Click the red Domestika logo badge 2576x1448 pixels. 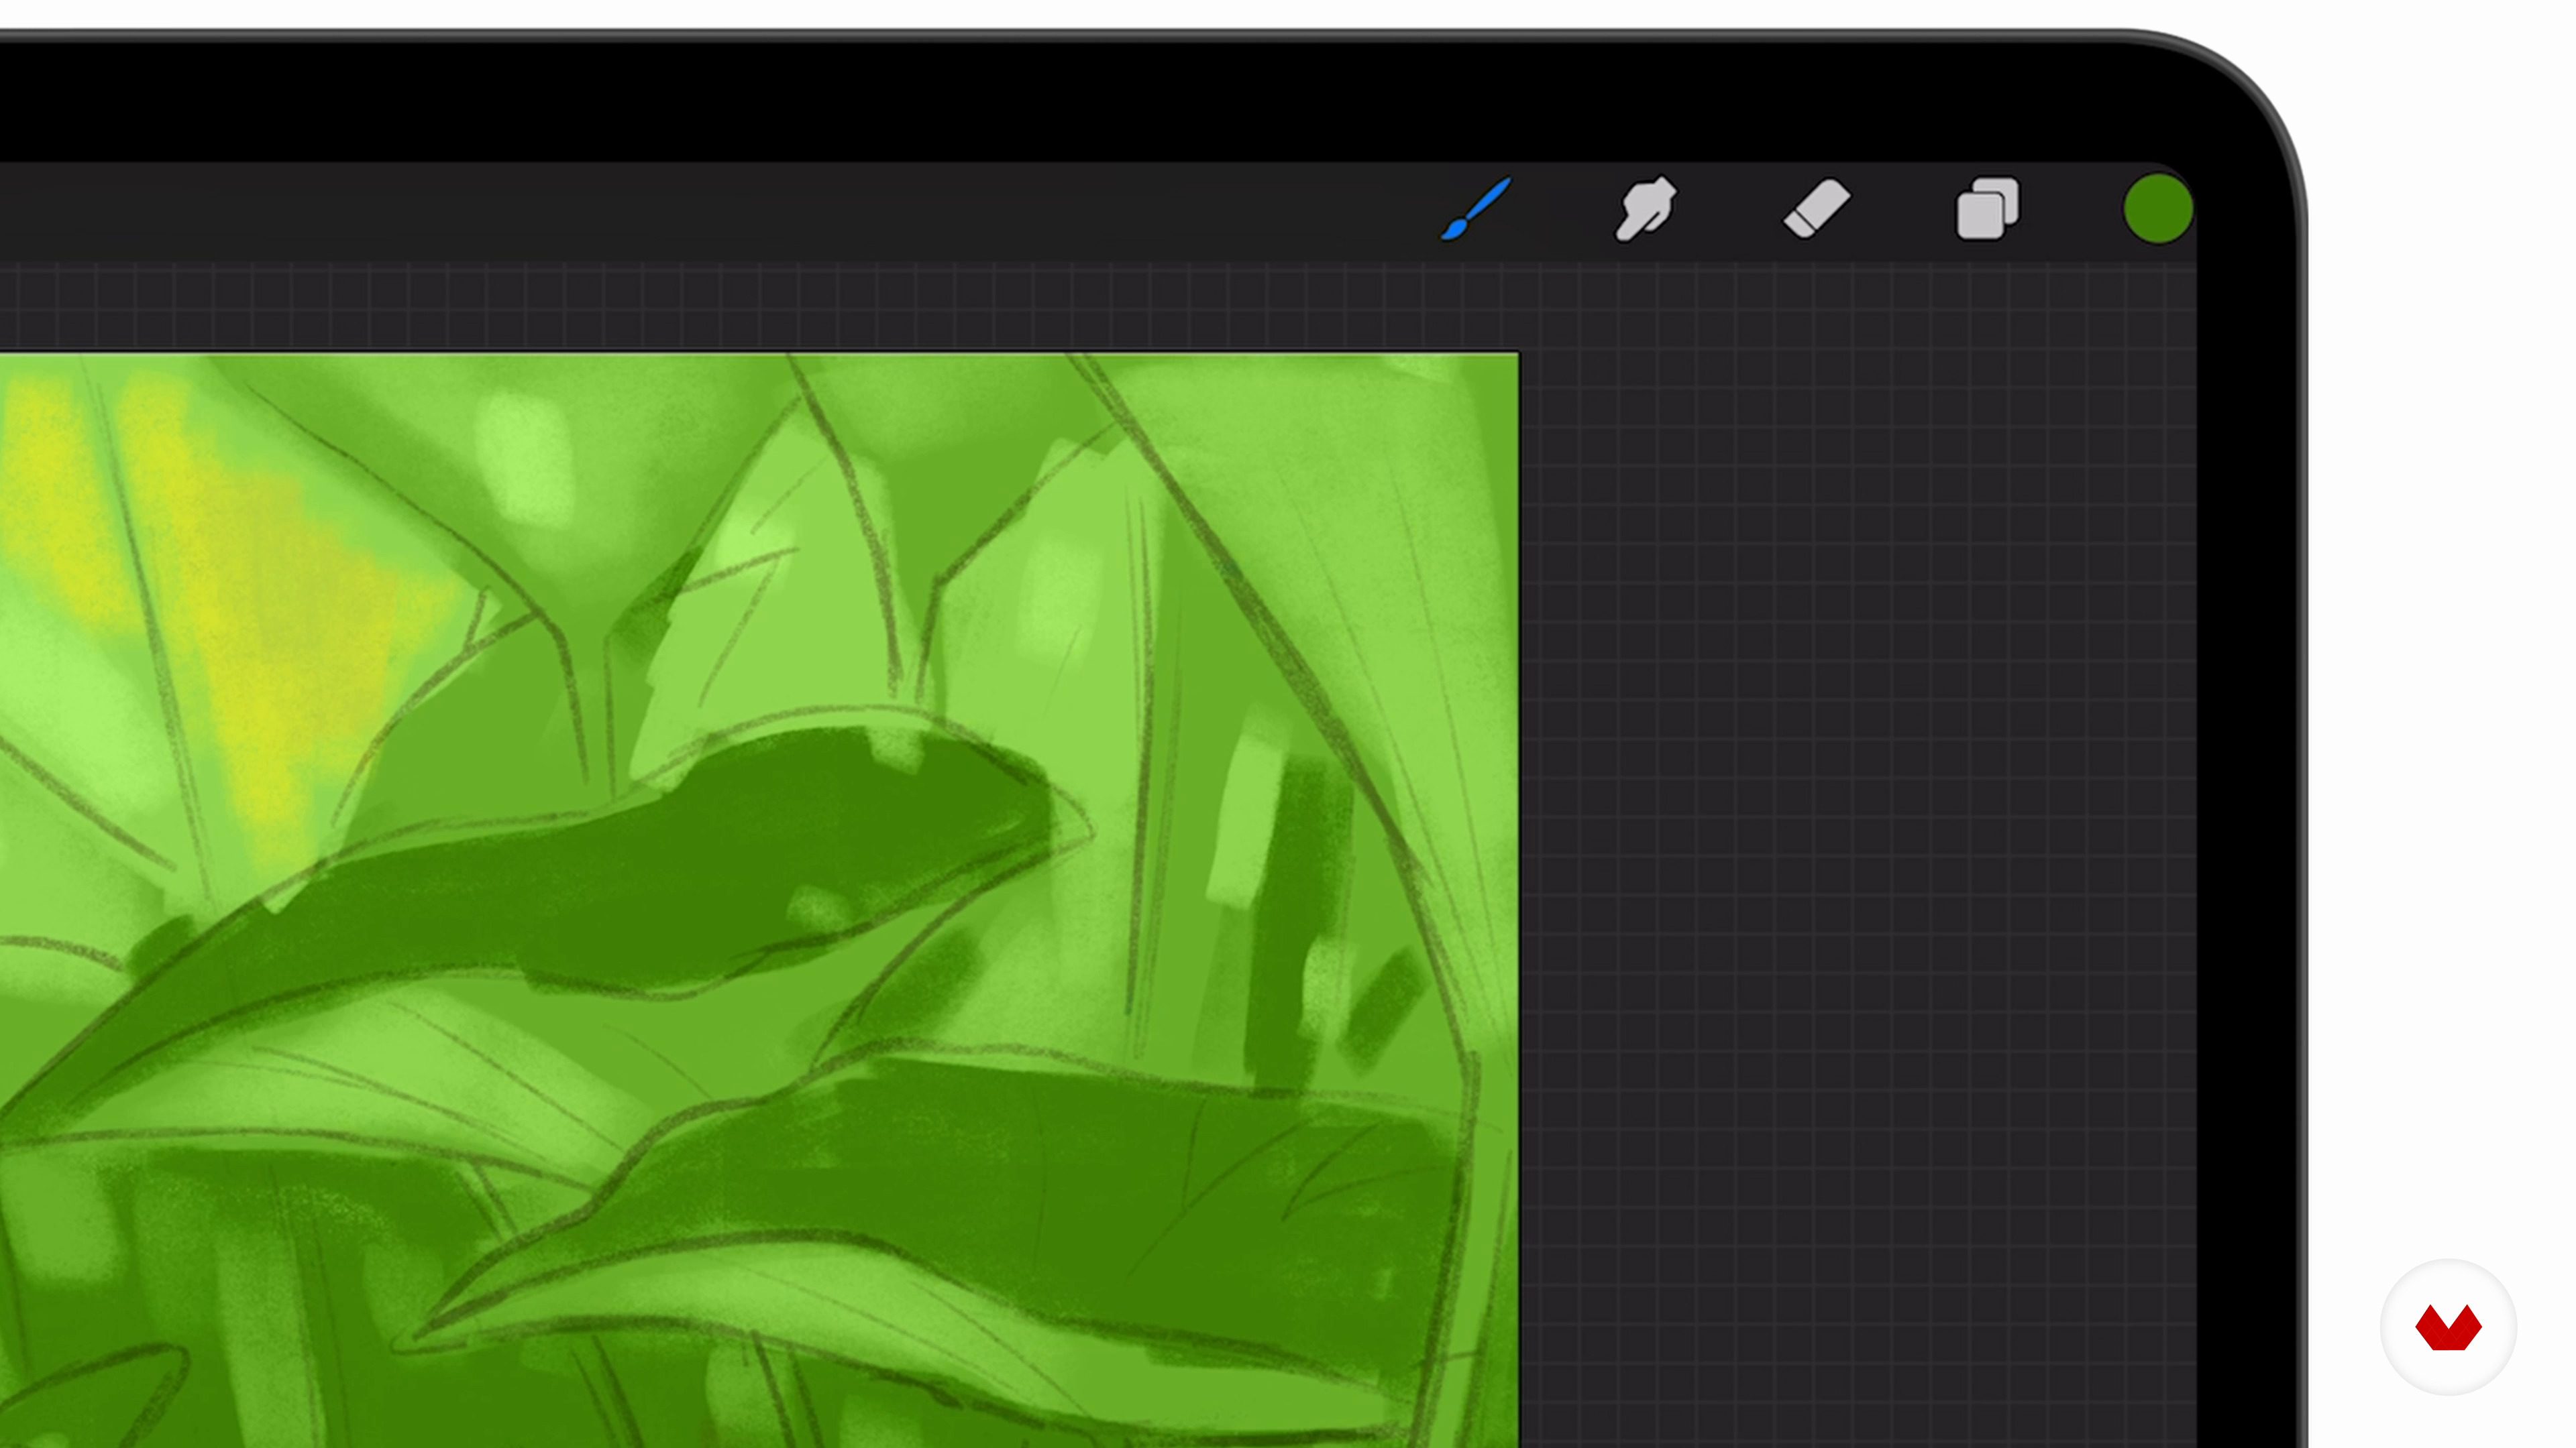click(x=2447, y=1327)
